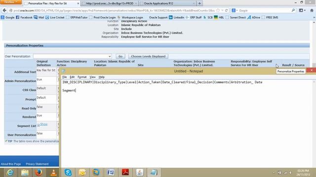The height and width of the screenshot is (177, 316).
Task: Close the Notepad window
Action: 311,70
